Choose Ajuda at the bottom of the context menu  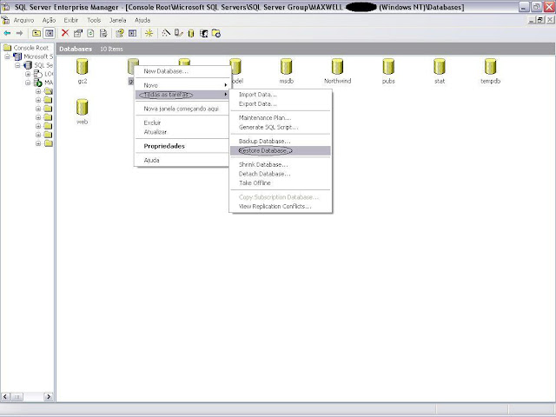click(182, 160)
